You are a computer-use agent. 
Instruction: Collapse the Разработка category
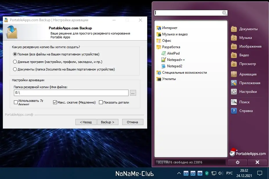point(168,47)
